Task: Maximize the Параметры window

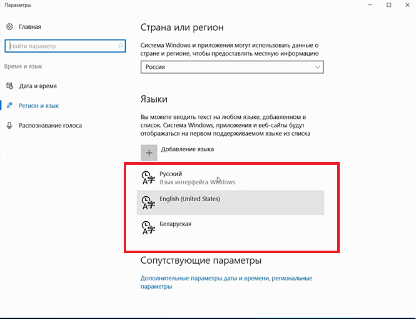Action: click(389, 5)
